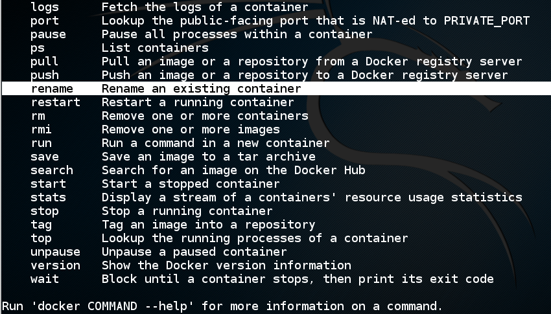The width and height of the screenshot is (551, 314).
Task: Click the word 'logs' in the command list
Action: (44, 7)
